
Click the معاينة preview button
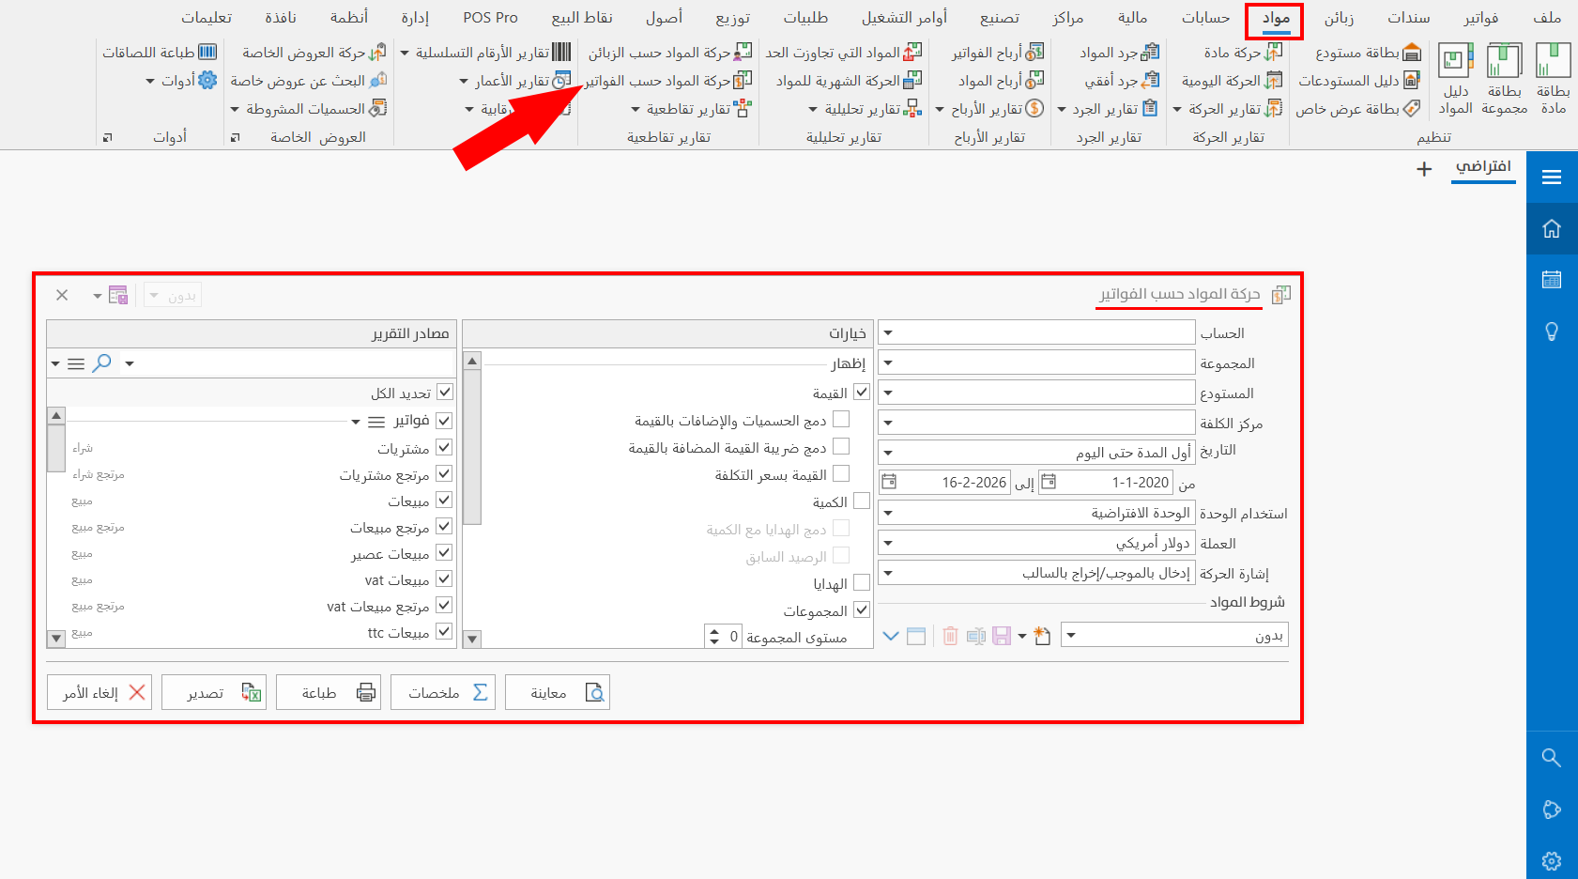point(558,692)
